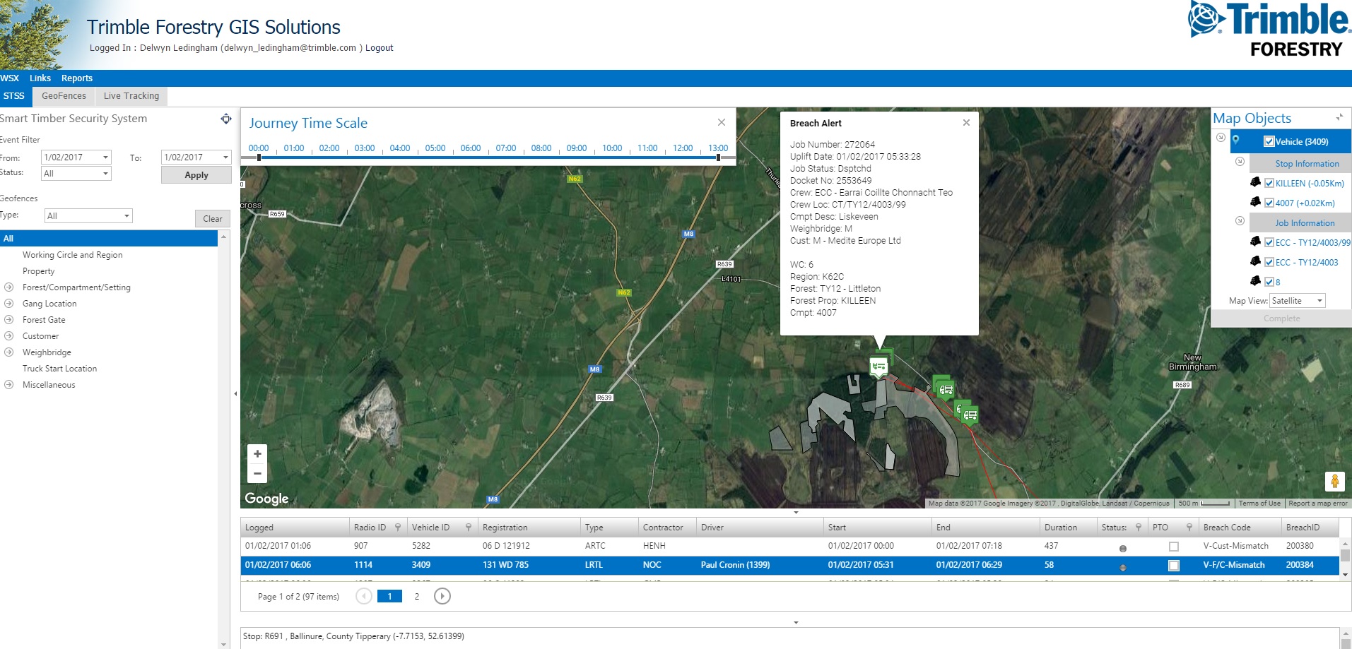The height and width of the screenshot is (649, 1352).
Task: Click the breach table vertical scrollbar
Action: point(1346,558)
